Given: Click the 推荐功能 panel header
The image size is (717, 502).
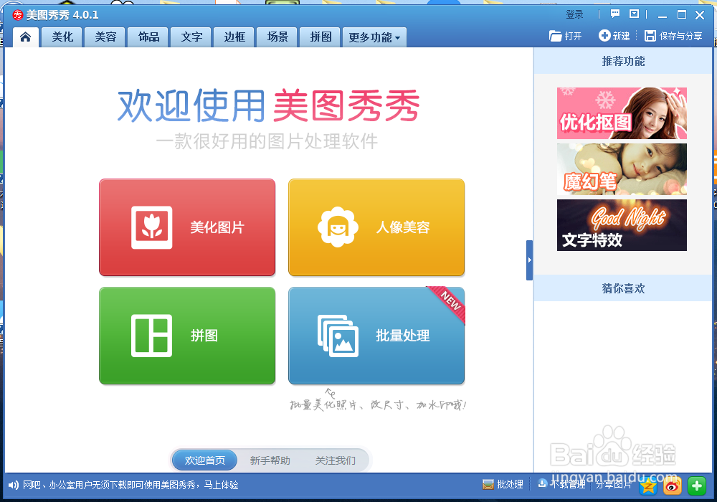Looking at the screenshot, I should pos(623,61).
